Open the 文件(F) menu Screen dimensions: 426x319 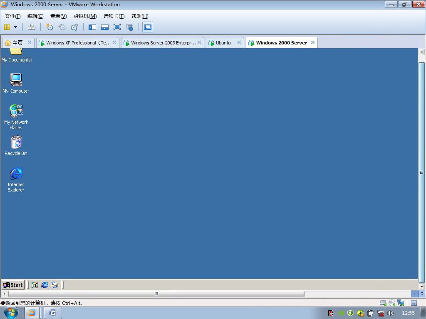(12, 16)
